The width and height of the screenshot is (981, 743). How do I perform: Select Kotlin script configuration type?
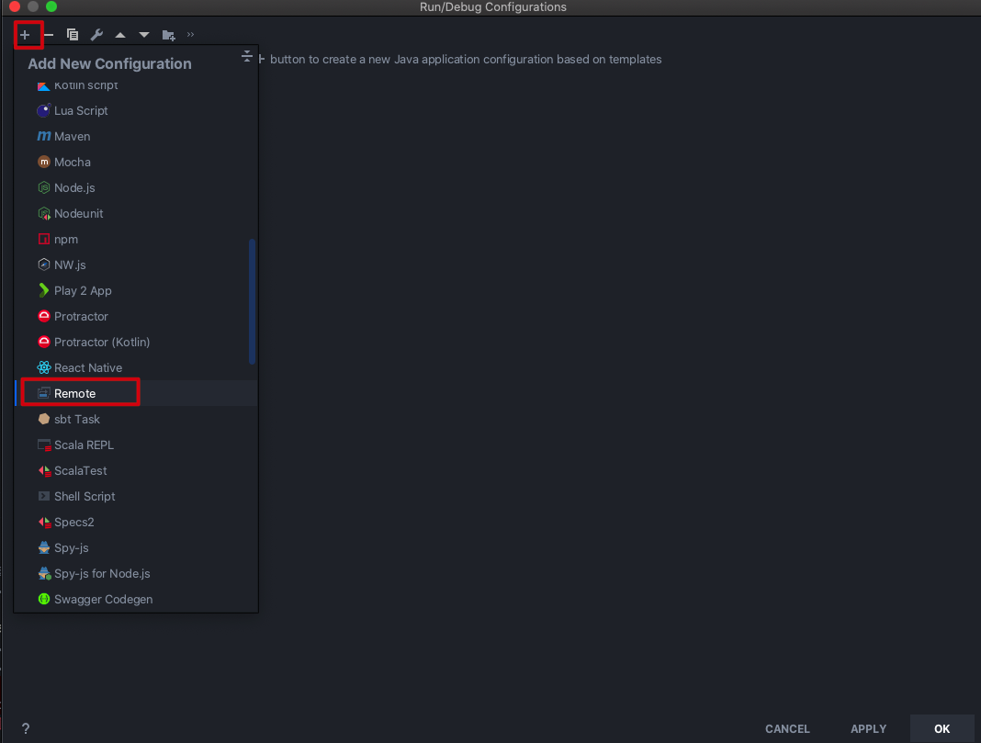point(136,85)
